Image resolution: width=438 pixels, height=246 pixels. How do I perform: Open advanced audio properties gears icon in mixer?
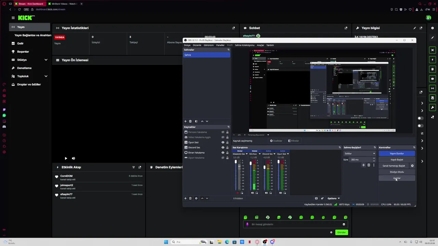322,199
